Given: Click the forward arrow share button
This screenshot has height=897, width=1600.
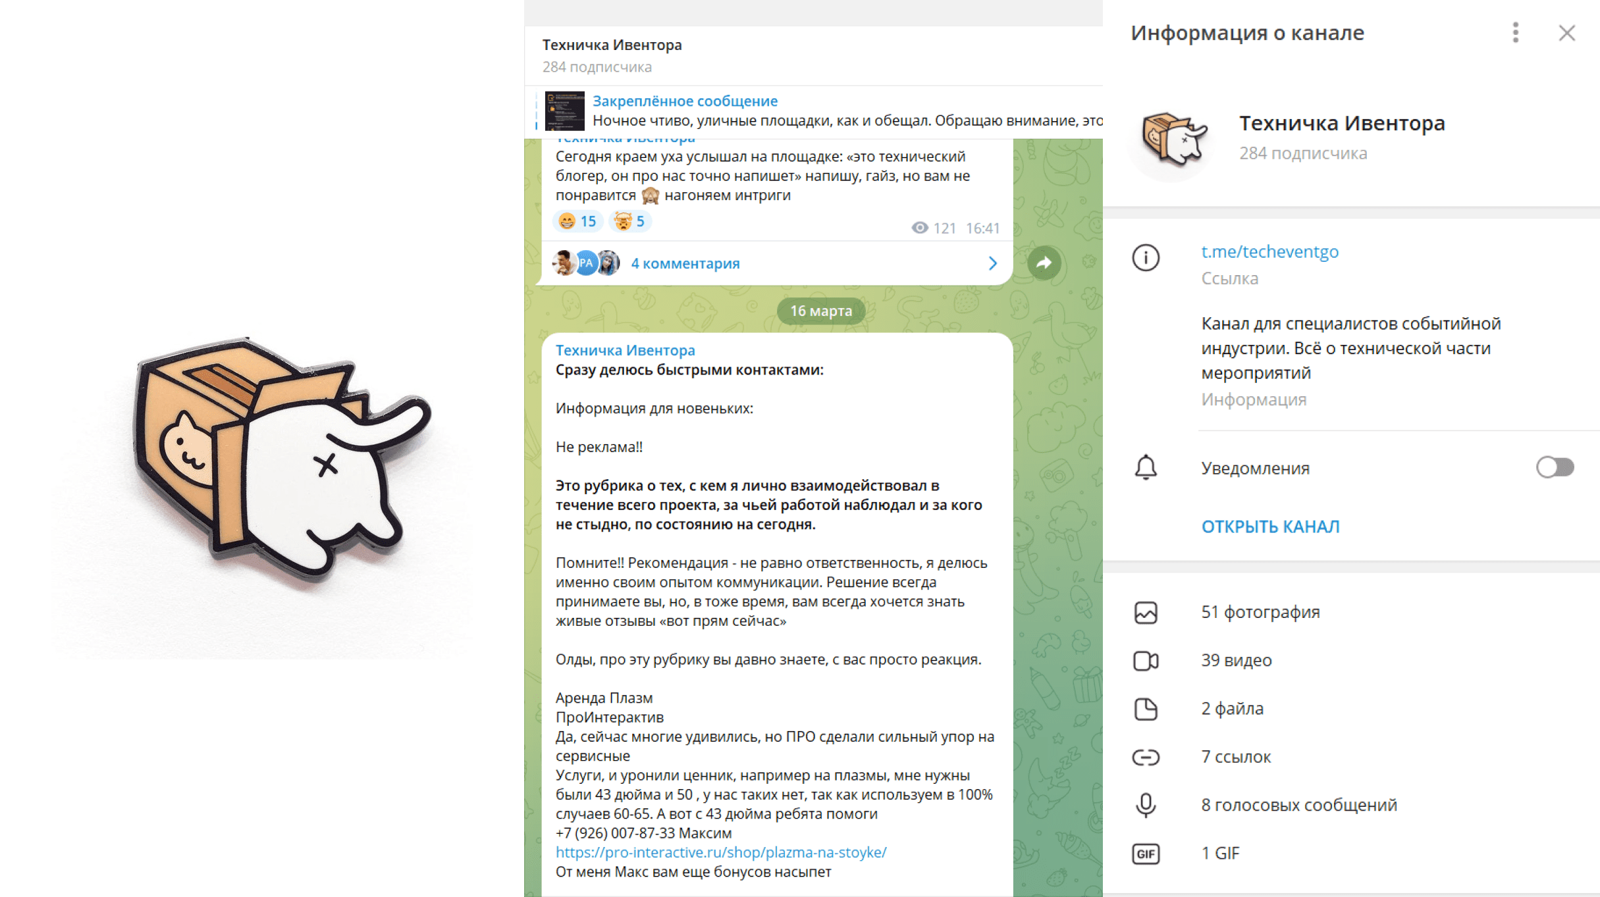Looking at the screenshot, I should (1044, 263).
